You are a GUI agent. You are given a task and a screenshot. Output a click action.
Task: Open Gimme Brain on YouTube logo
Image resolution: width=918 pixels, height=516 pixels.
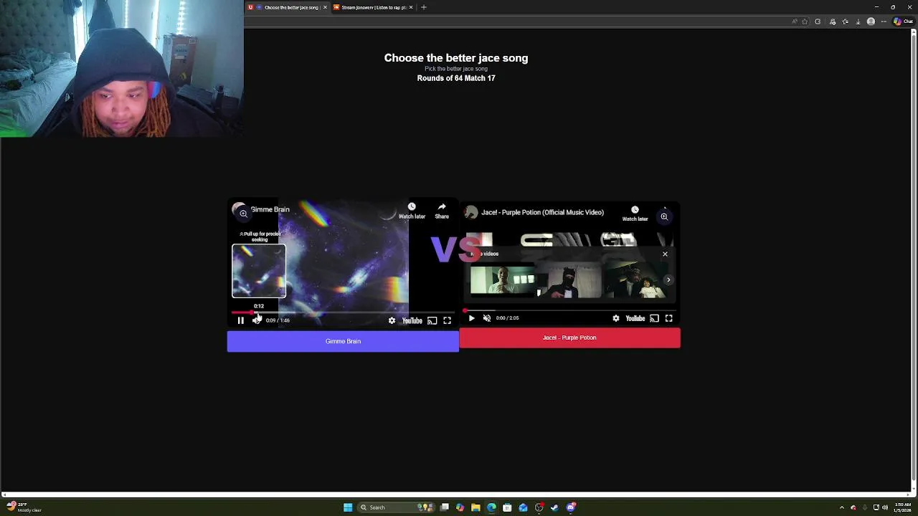coord(412,320)
